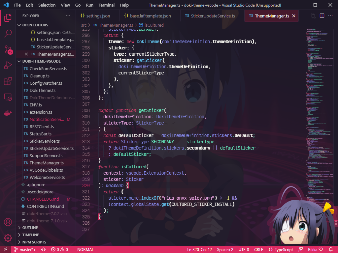Viewport: 338px width, 253px height.
Task: Open the File menu
Action: pyautogui.click(x=17, y=5)
